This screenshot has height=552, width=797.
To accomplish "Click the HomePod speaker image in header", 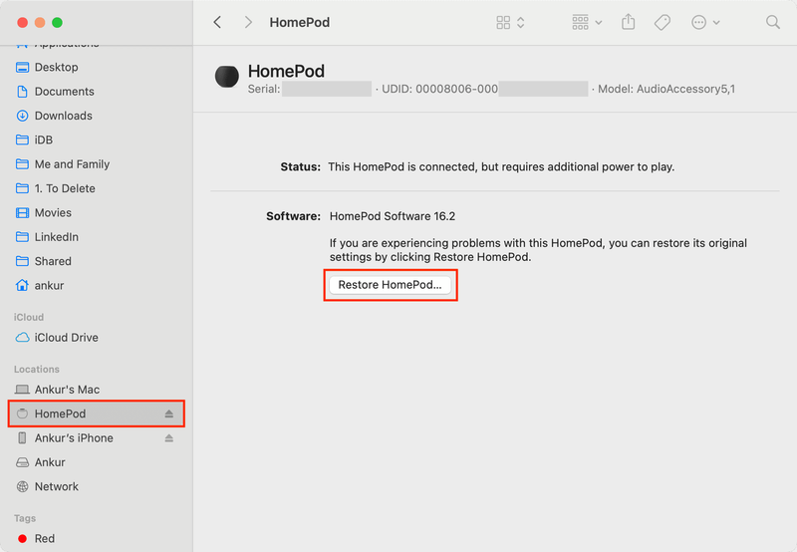I will click(x=227, y=77).
